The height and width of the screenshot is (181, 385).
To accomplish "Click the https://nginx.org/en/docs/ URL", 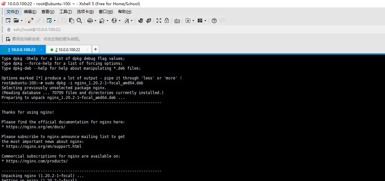I will 36,127.
